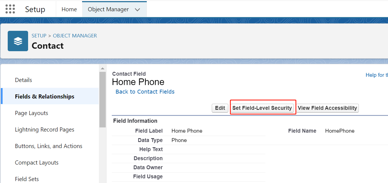Screen dimensions: 388x183
Task: Click Set Field-Level Security button
Action: [x=262, y=108]
